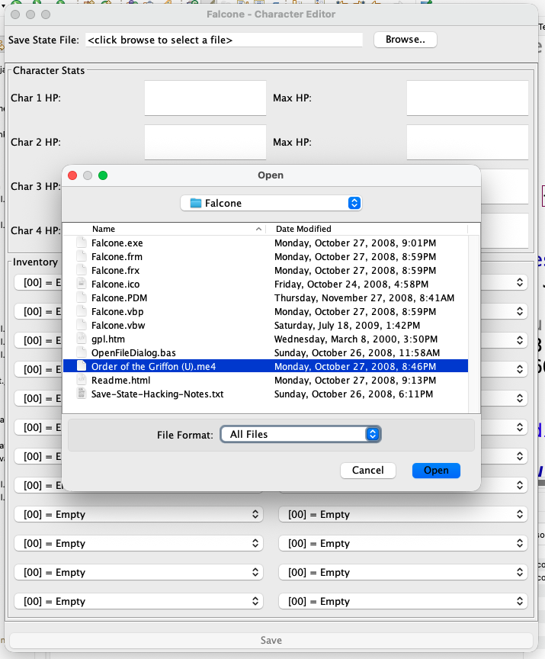Sort files by Date Modified column
This screenshot has width=545, height=659.
(x=366, y=229)
